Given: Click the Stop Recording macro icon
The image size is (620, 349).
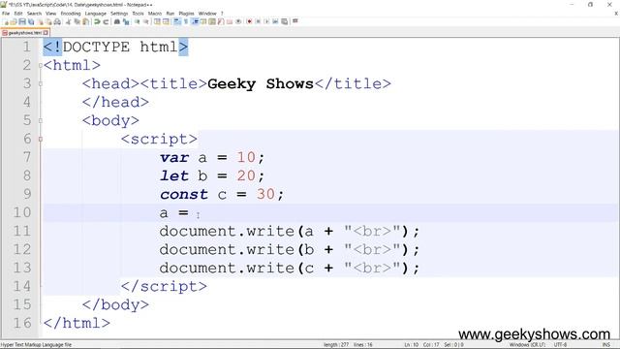Looking at the screenshot, I should click(x=258, y=21).
